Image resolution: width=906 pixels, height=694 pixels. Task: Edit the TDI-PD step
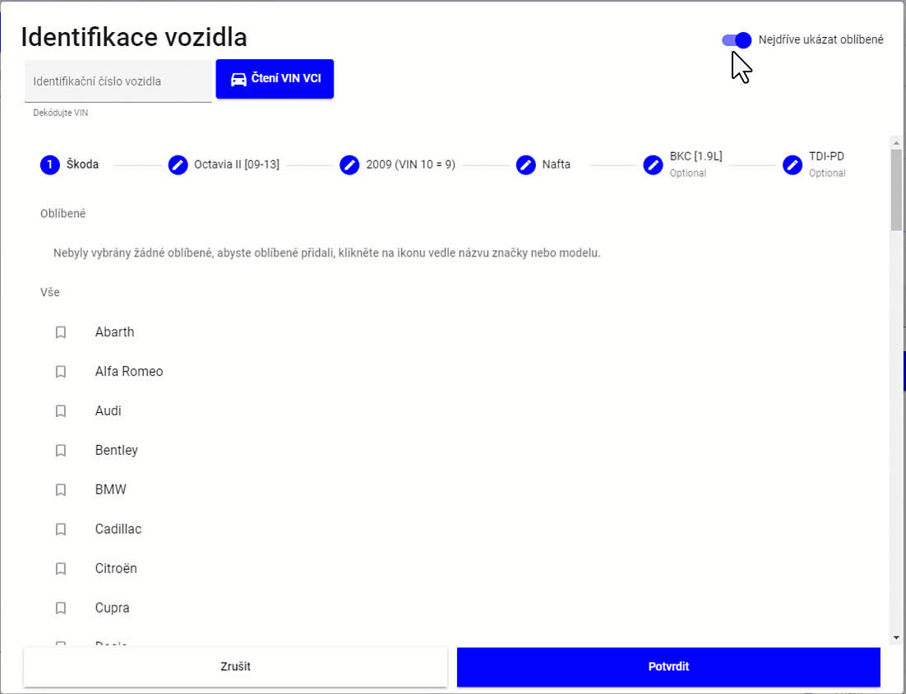click(793, 165)
